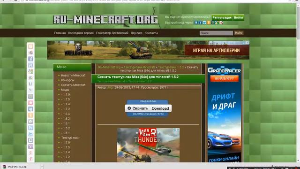Viewport: 300px width, 169px height.
Task: Click the pink star bookmark icon in side bar
Action: pyautogui.click(x=30, y=103)
